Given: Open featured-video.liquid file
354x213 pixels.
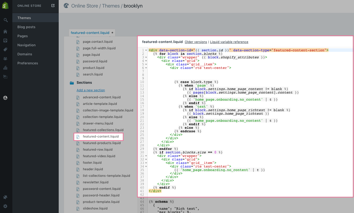Looking at the screenshot, I should pyautogui.click(x=99, y=156).
